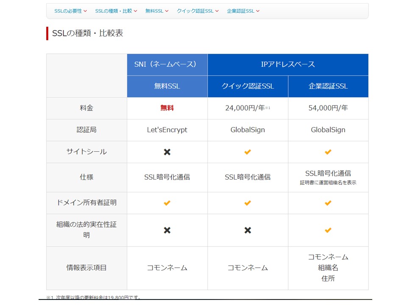407x305 pixels.
Task: Expand the chevron next to 無料SSL nav item
Action: (167, 11)
